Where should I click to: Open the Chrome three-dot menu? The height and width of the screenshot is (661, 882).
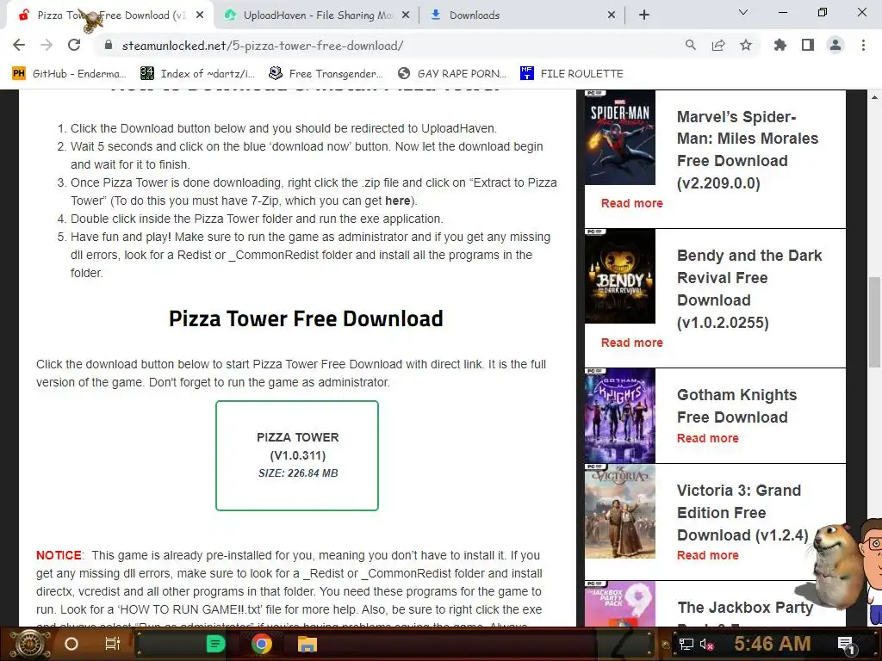(863, 46)
